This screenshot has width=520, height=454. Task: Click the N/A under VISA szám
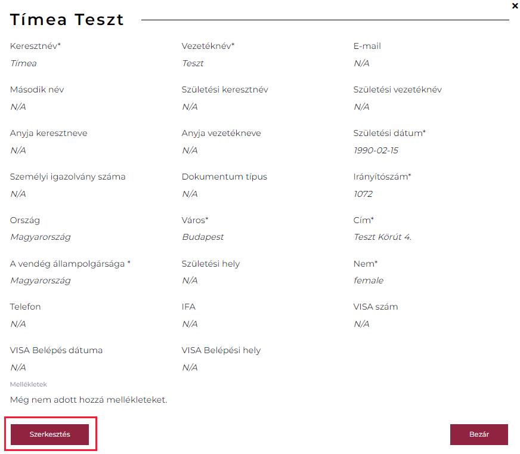pyautogui.click(x=361, y=324)
